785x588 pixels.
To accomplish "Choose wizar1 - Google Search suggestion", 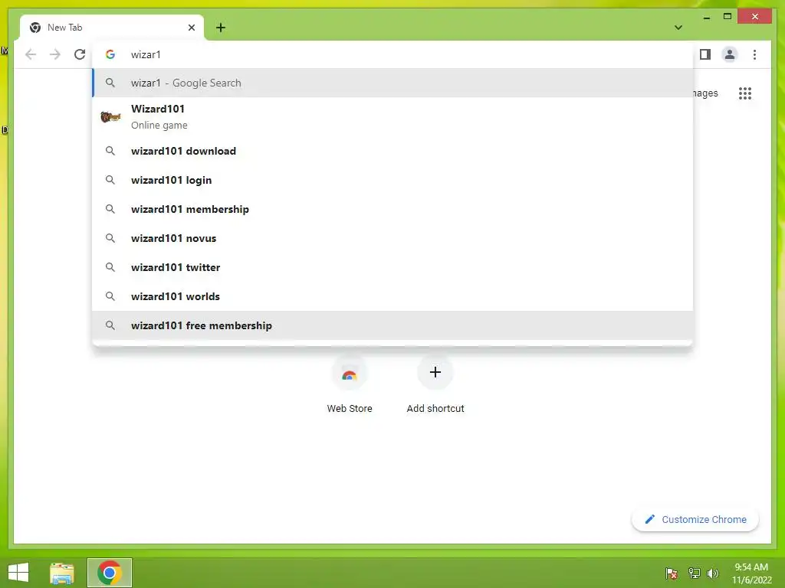I will [x=393, y=83].
